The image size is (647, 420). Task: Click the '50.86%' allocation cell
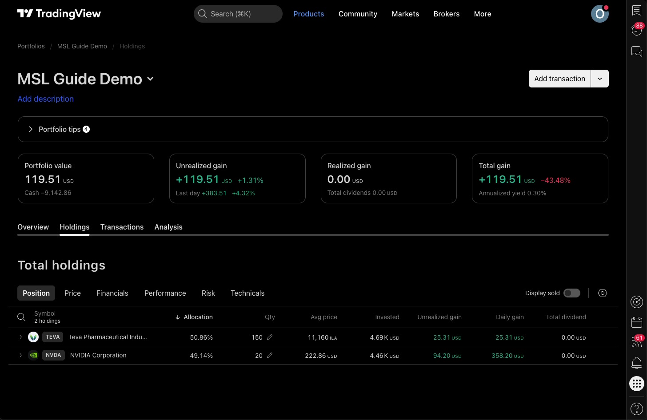tap(201, 337)
